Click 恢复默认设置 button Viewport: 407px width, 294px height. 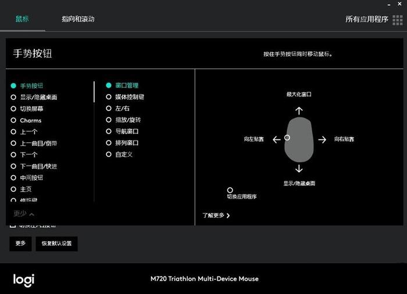(56, 243)
